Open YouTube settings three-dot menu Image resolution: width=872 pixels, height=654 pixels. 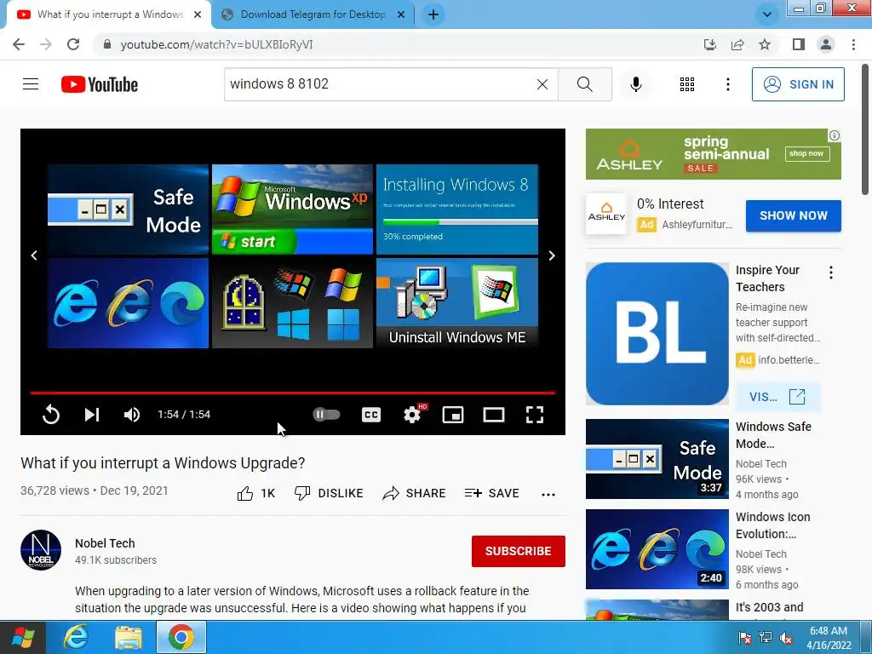point(727,84)
